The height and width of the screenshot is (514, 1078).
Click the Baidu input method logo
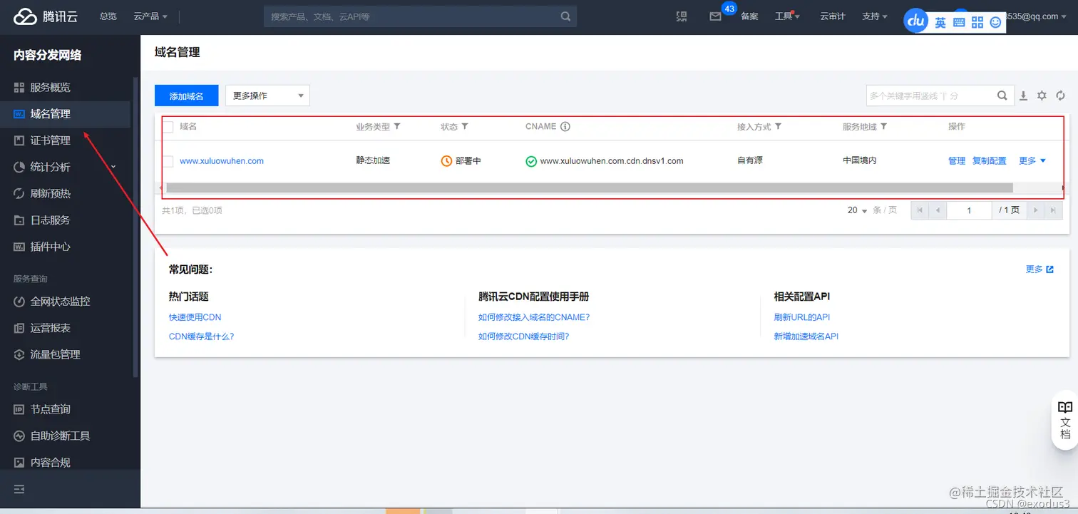coord(915,21)
